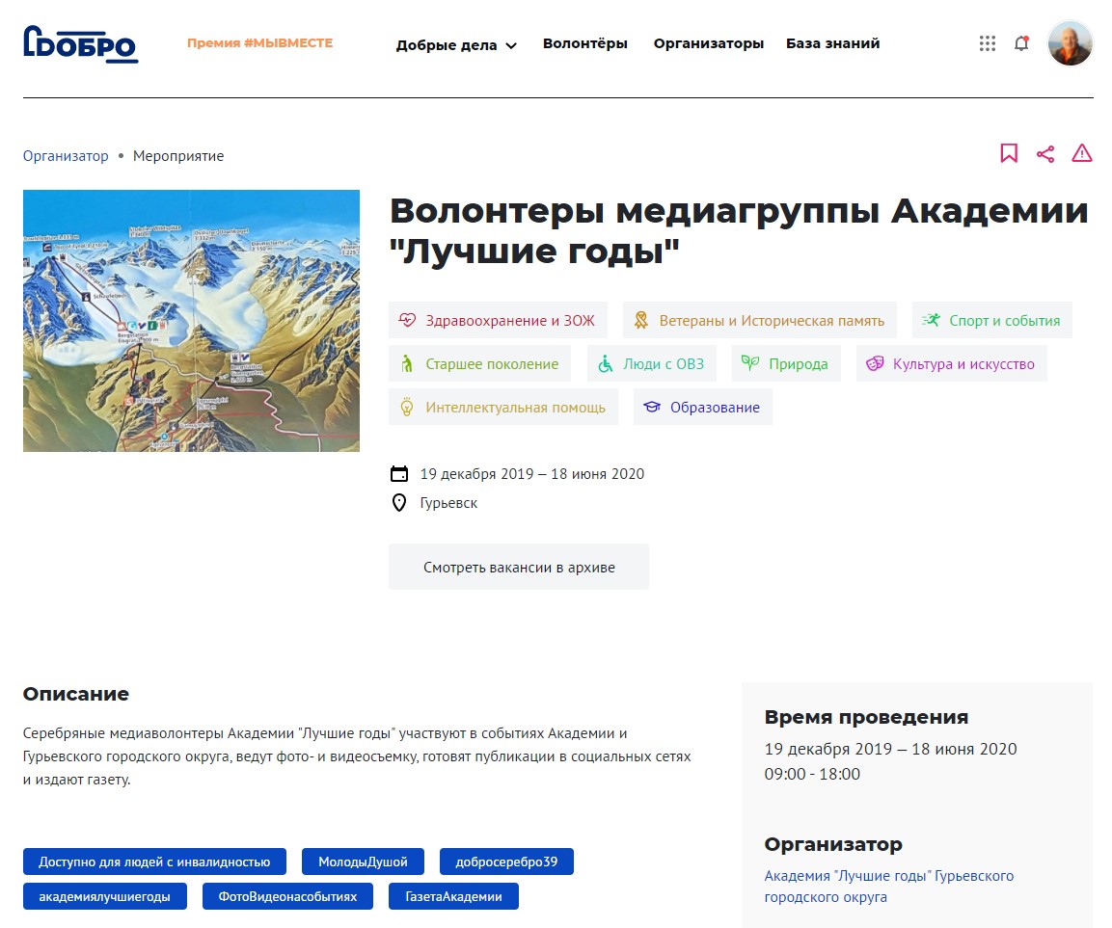Viewport: 1112px width, 928px height.
Task: Click the event title Волонтеры медиагруппы Академии
Action: pyautogui.click(x=738, y=230)
